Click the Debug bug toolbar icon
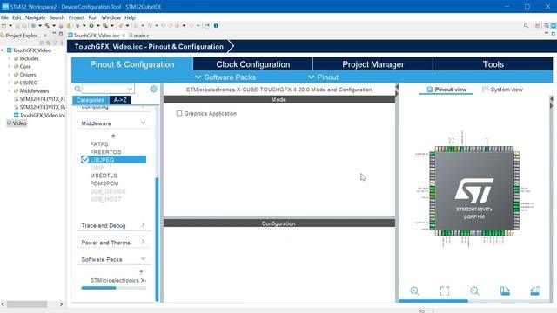 (77, 25)
